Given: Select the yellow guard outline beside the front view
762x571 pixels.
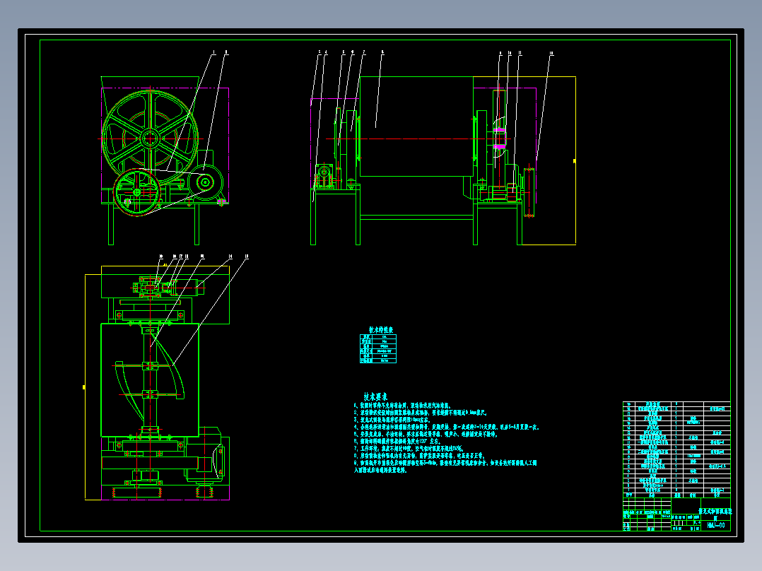Looking at the screenshot, I should click(x=524, y=161).
